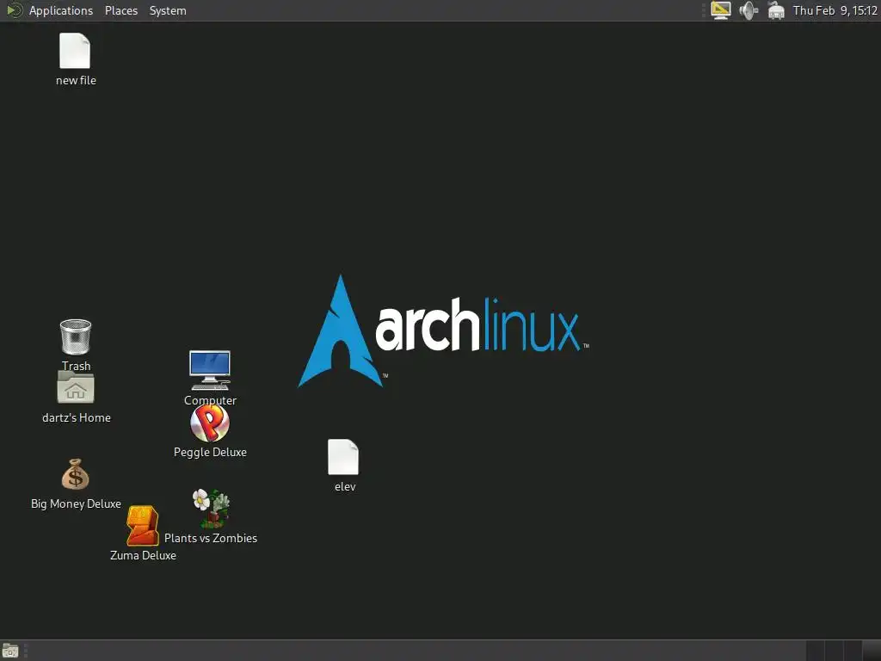Select the Plants vs Zombies launcher icon
This screenshot has height=661, width=881.
tap(211, 508)
